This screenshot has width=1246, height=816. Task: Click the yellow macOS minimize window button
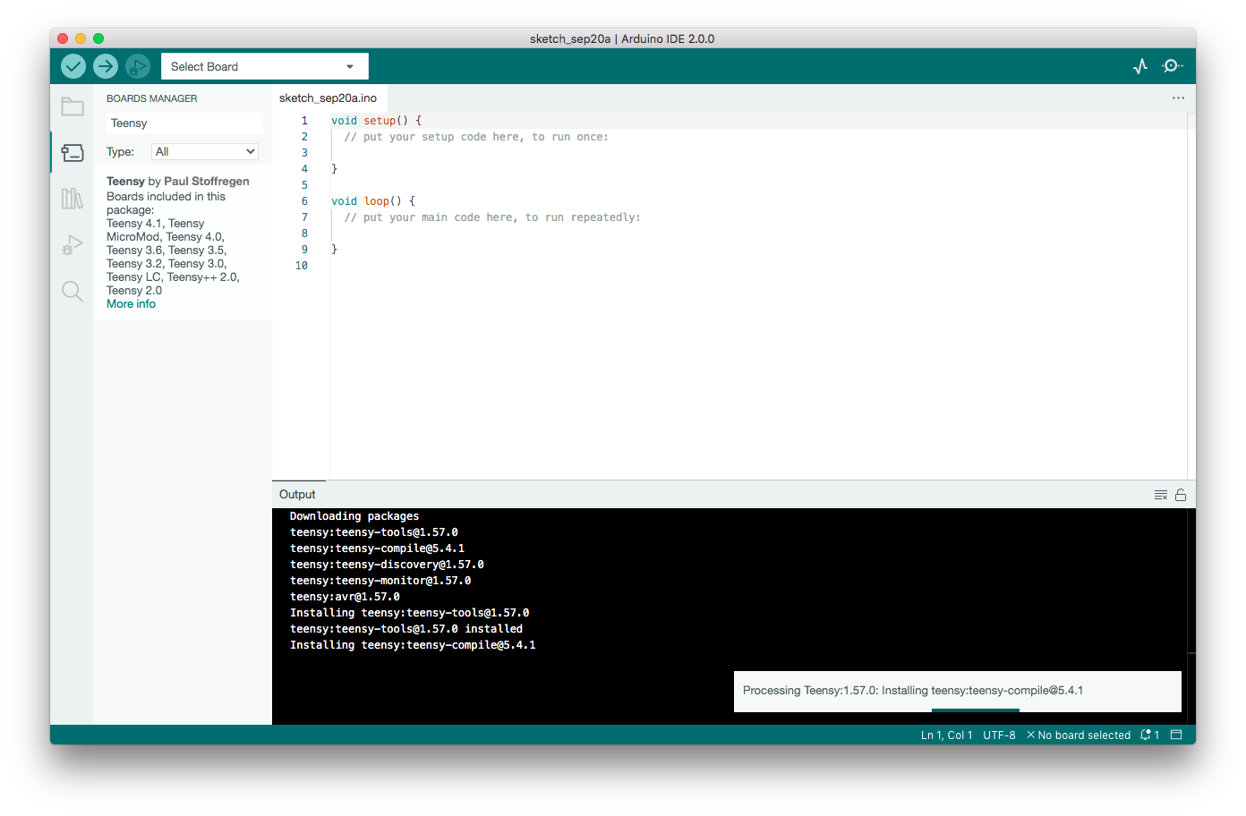[x=81, y=38]
